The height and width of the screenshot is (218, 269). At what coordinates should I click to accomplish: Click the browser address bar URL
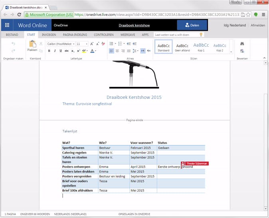[157, 15]
